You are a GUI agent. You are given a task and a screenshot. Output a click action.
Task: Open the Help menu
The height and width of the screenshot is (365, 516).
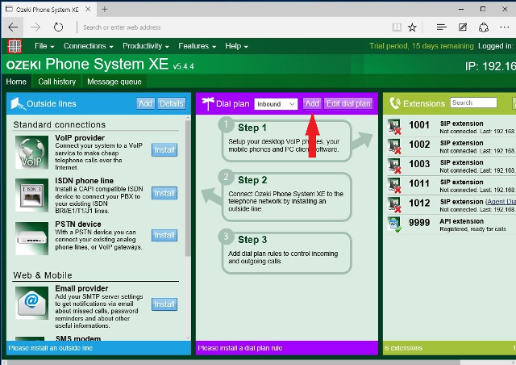point(236,46)
